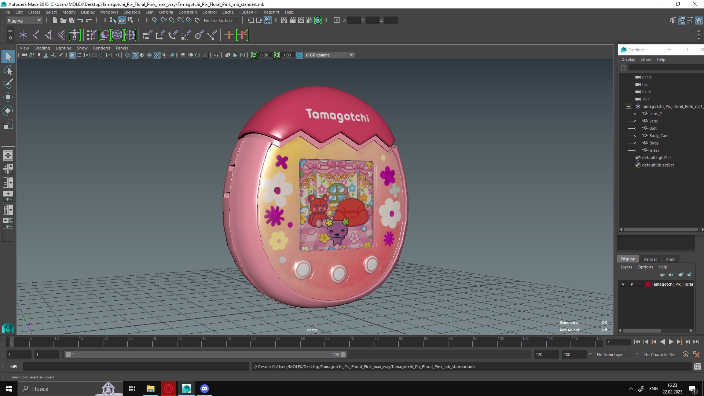The height and width of the screenshot is (396, 704).
Task: Play the animation forward
Action: pyautogui.click(x=671, y=342)
